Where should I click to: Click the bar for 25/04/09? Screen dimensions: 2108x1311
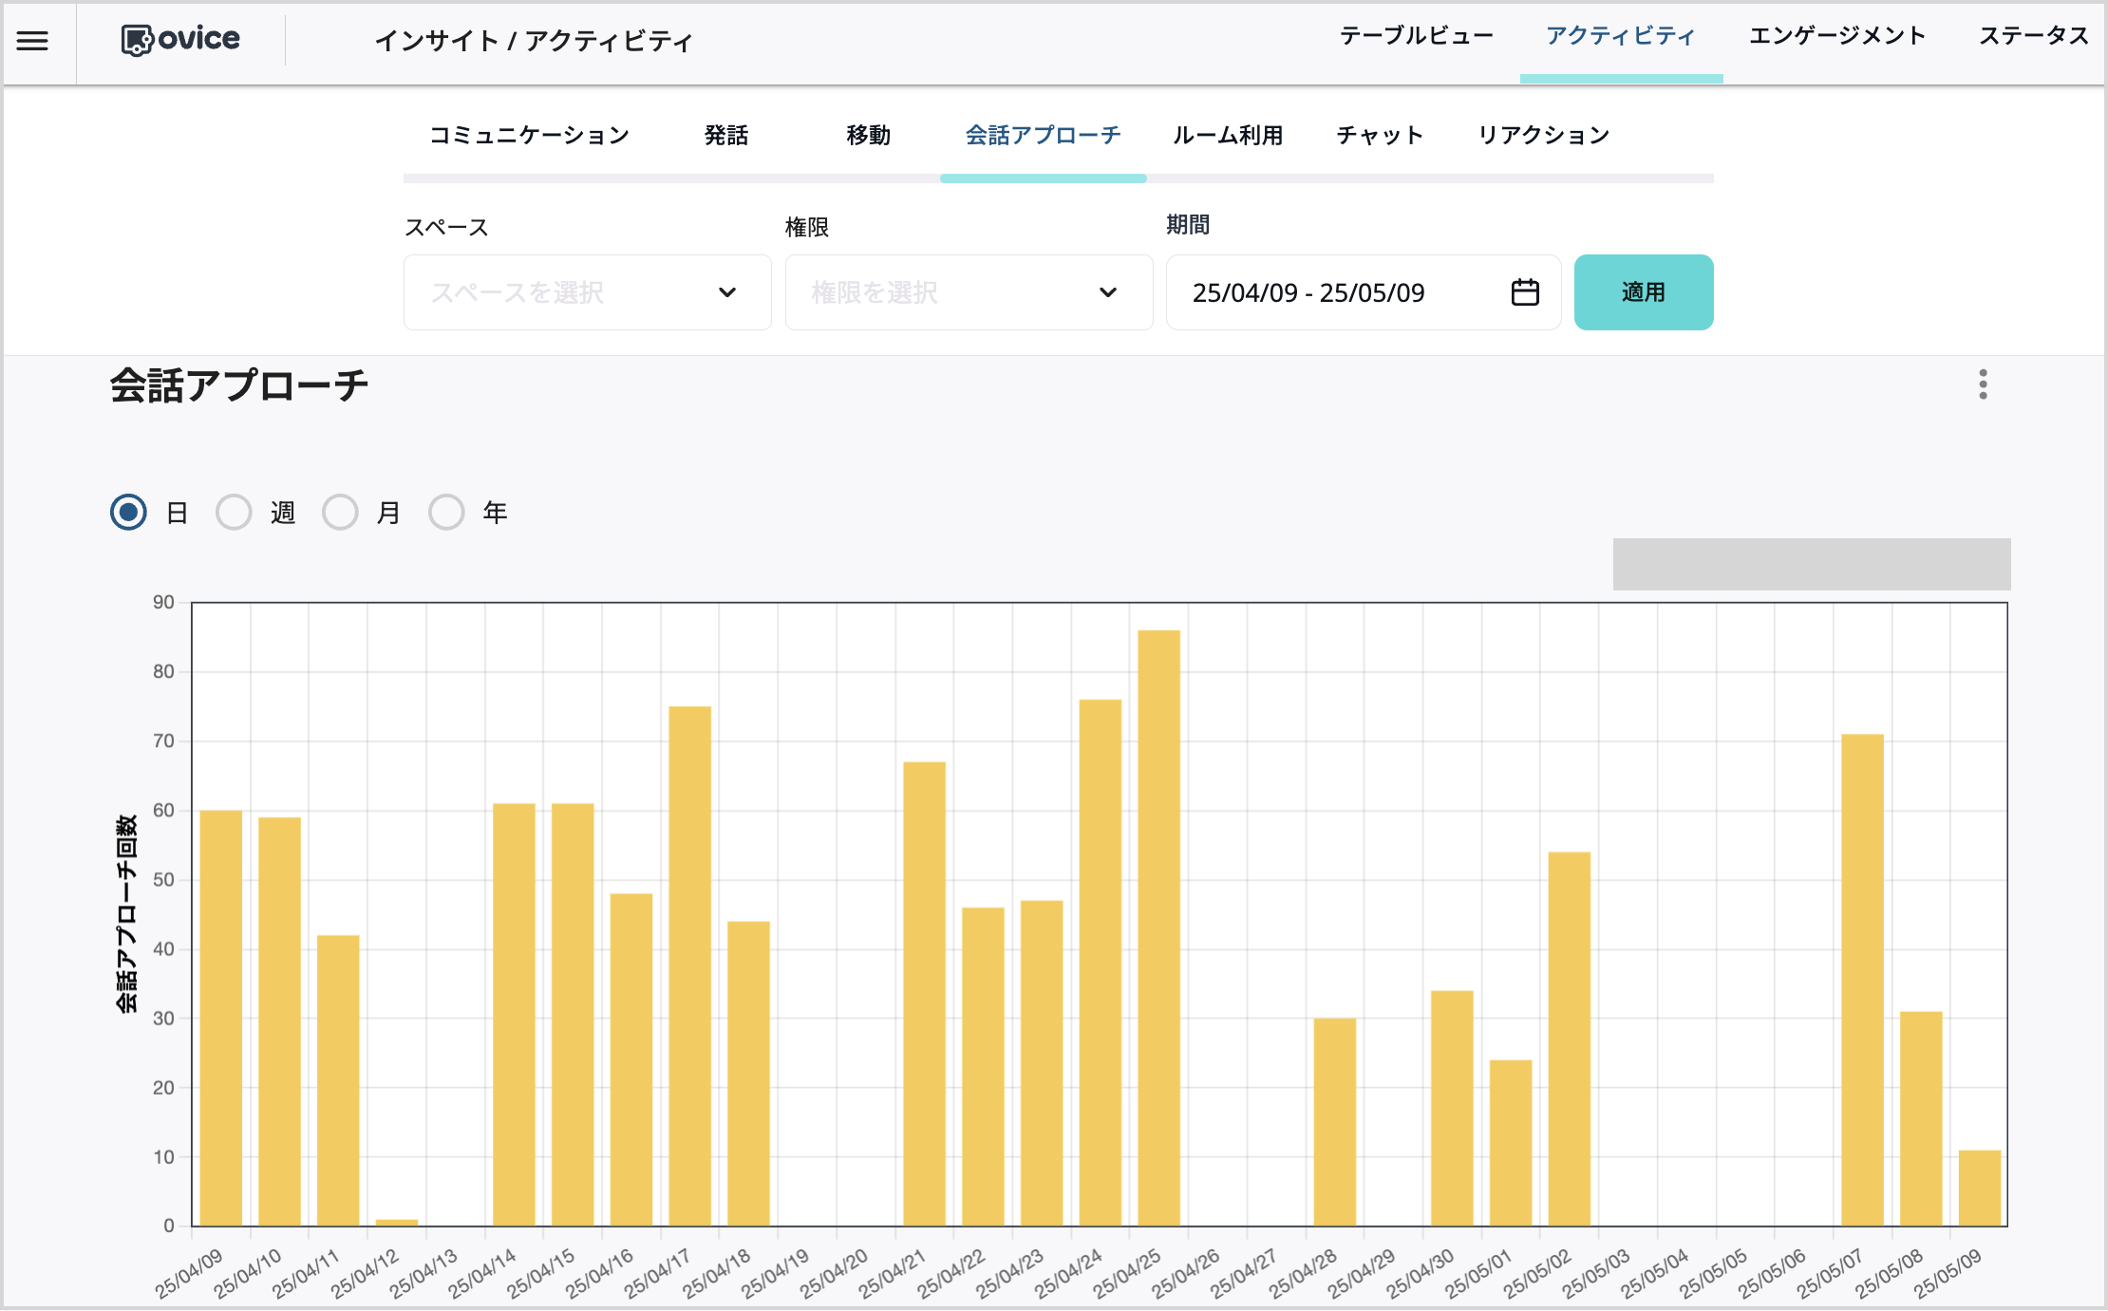point(220,1018)
